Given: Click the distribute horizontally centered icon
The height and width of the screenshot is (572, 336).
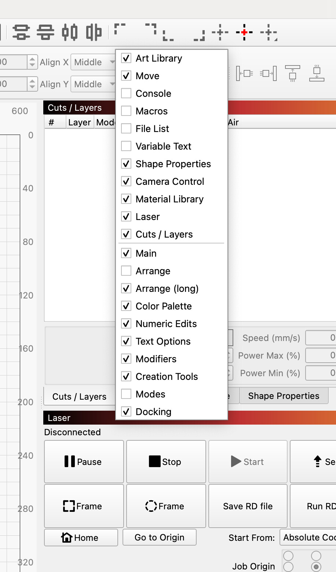Looking at the screenshot, I should [x=70, y=32].
